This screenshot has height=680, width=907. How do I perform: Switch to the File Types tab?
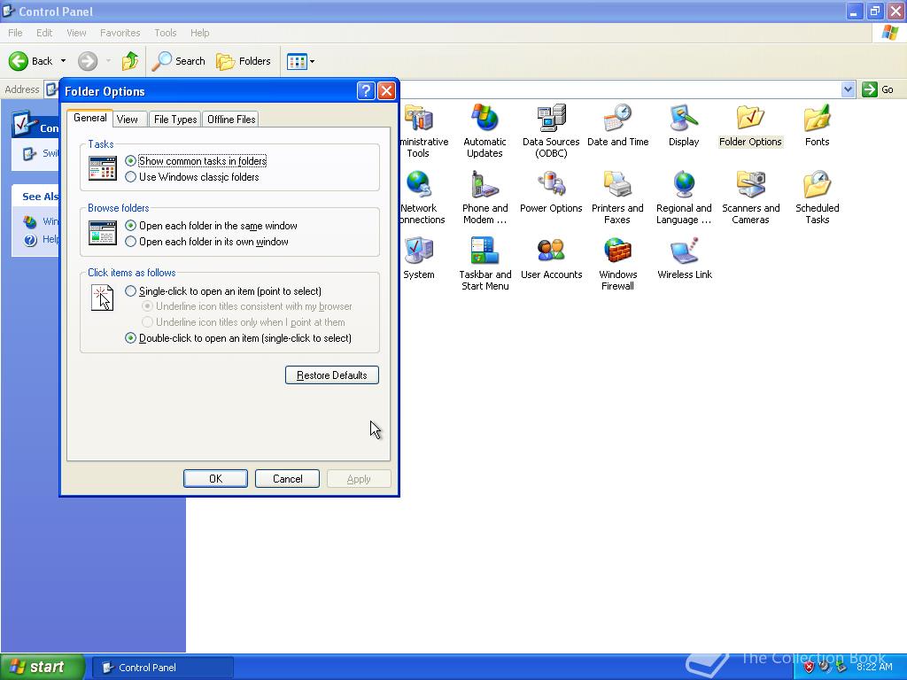[x=175, y=120]
